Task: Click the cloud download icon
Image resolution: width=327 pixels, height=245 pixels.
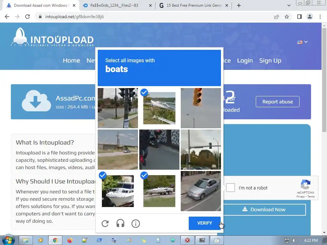Action: click(36, 100)
